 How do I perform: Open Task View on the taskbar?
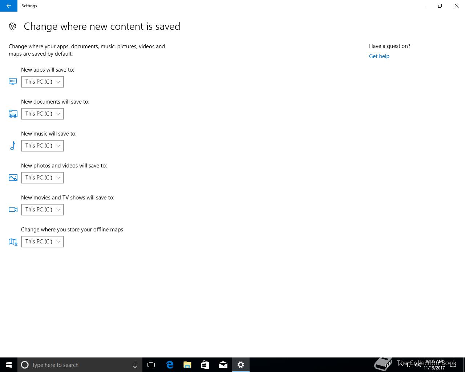pos(151,365)
